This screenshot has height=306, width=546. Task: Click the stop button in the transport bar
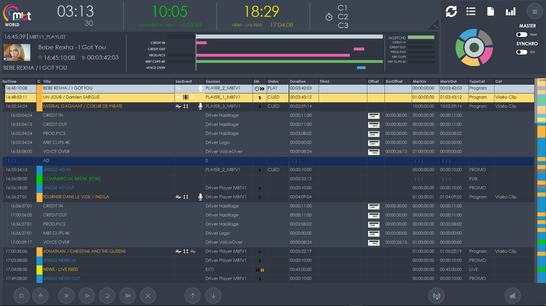tap(22, 296)
